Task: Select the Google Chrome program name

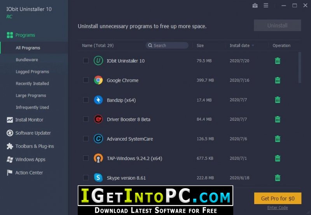Action: point(122,80)
